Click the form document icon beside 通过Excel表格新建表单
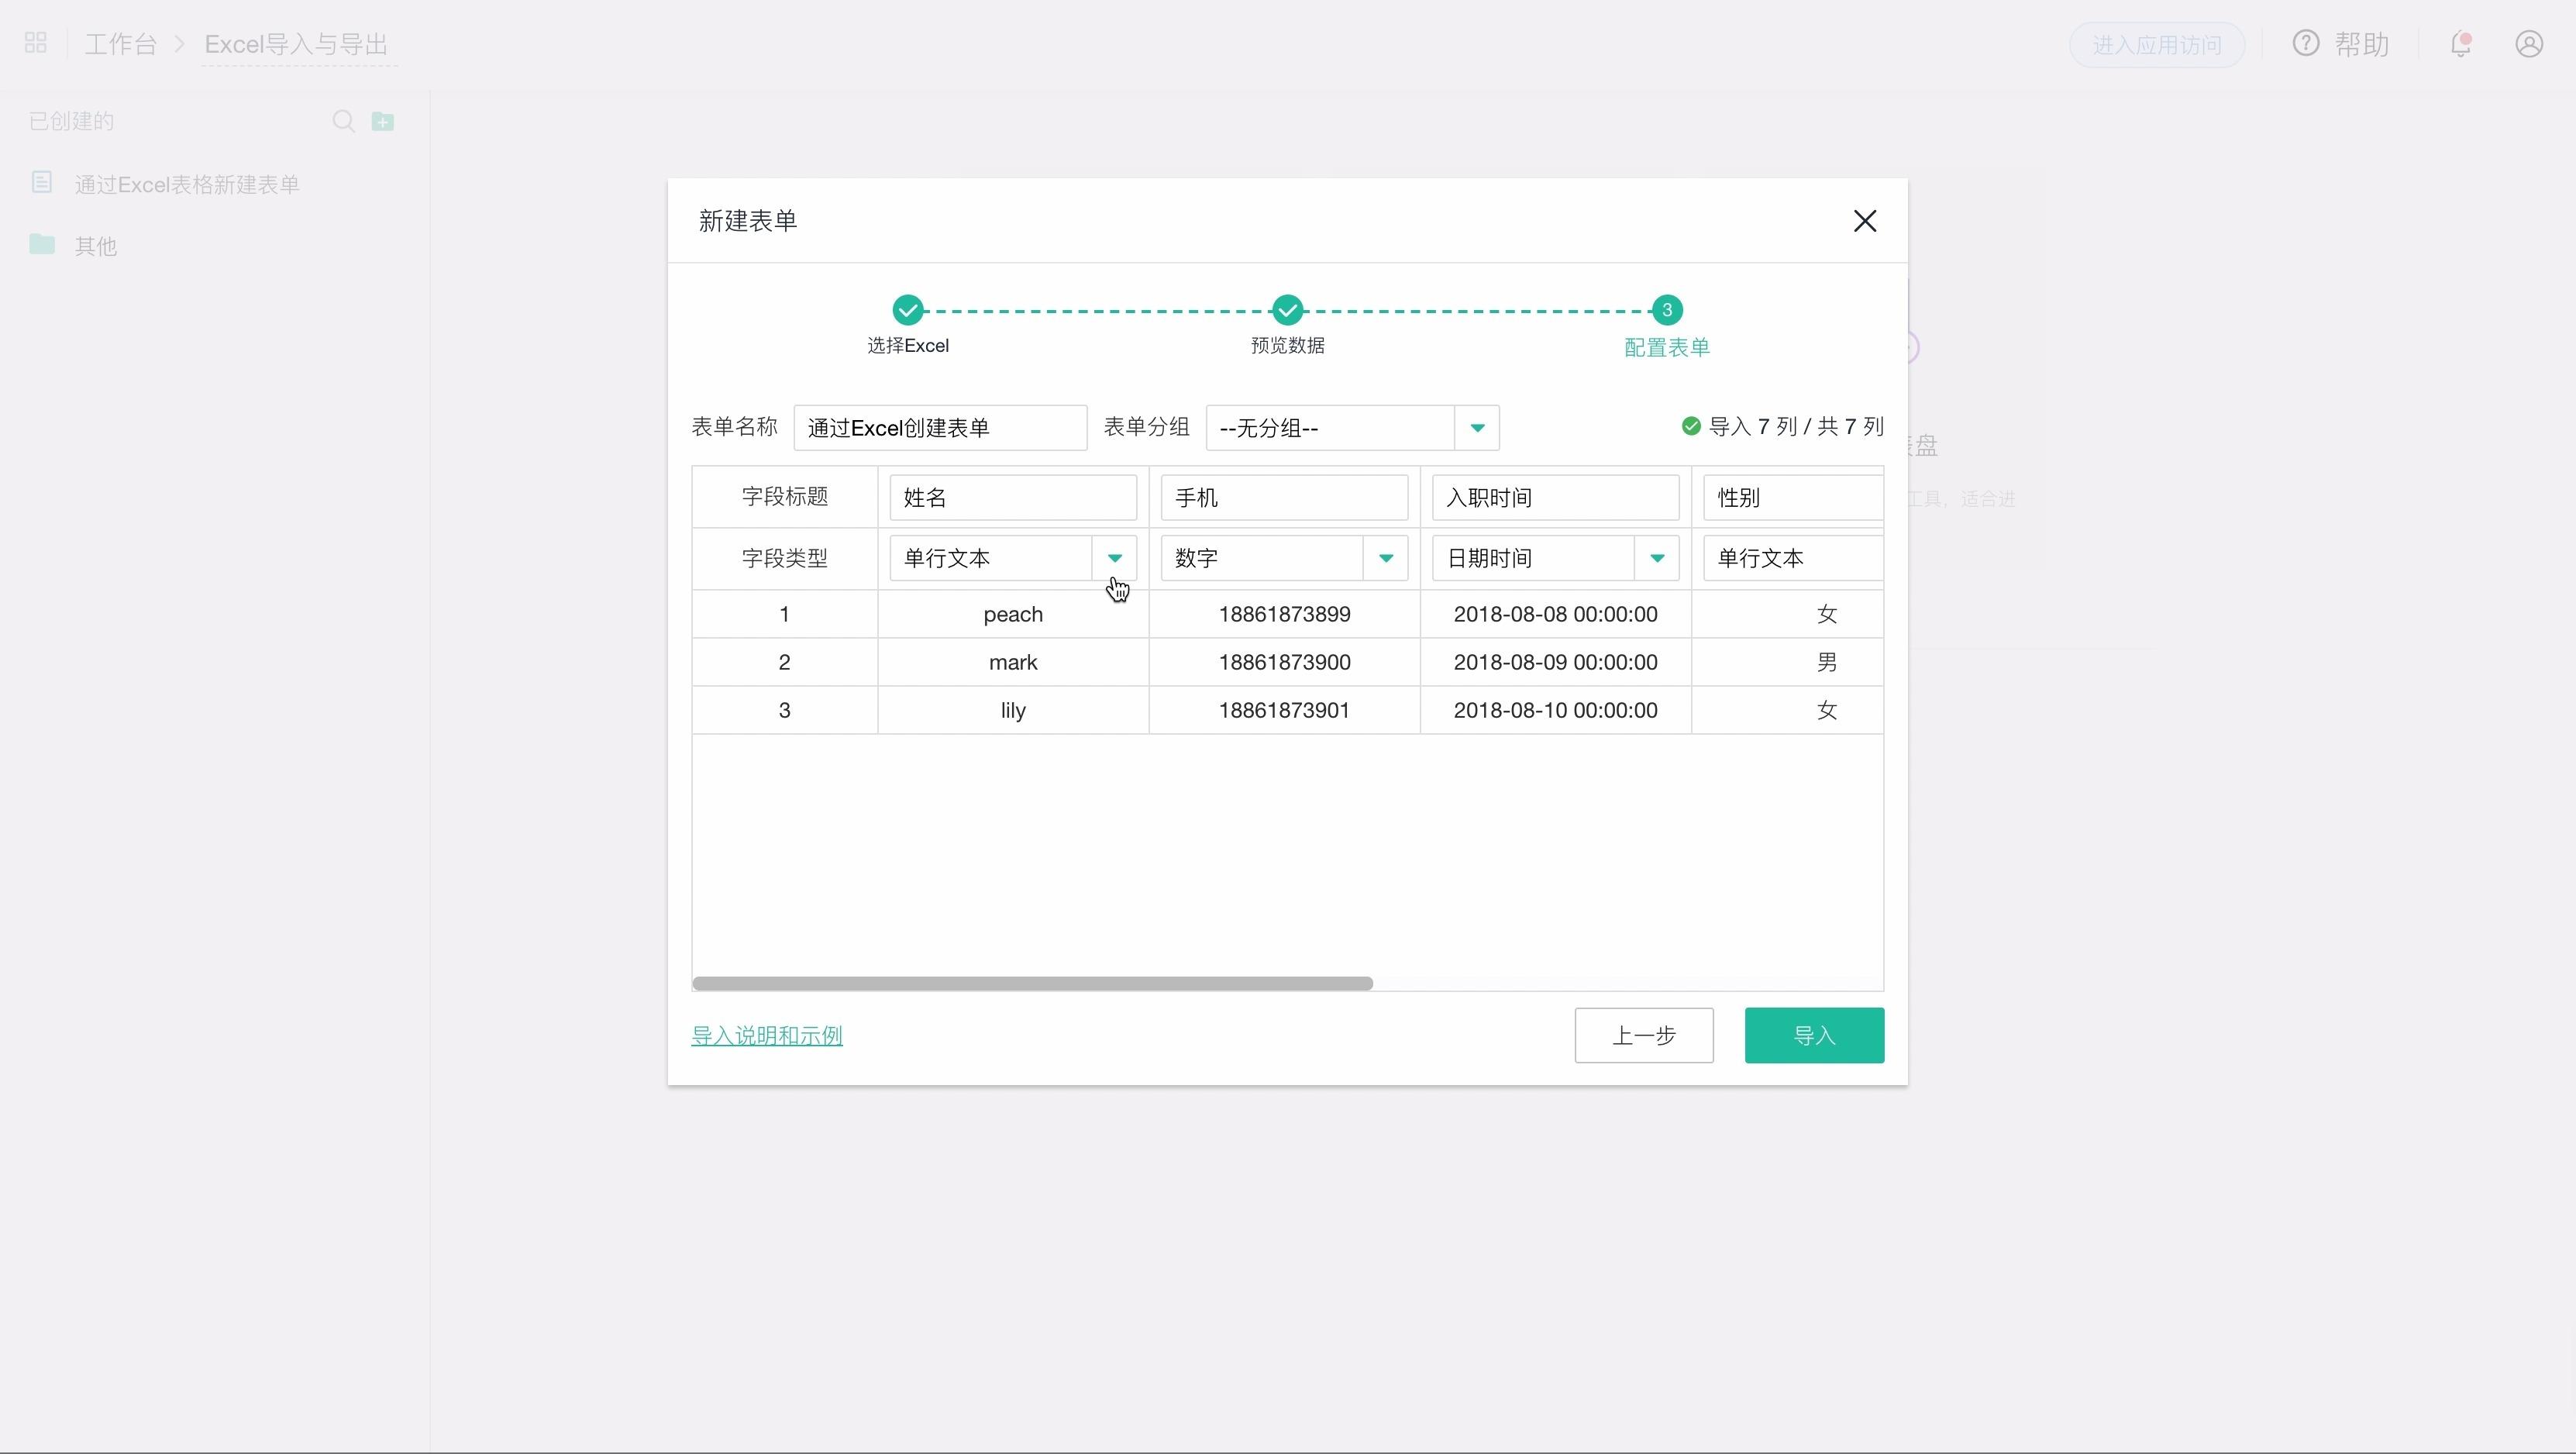Screen dimensions: 2576x1454 coord(42,182)
